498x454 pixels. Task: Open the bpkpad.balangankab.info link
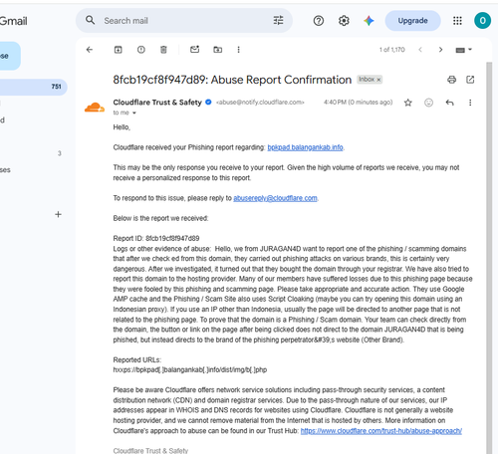tap(305, 147)
